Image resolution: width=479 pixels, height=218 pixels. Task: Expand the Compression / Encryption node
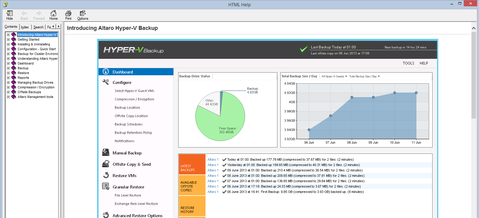(x=8, y=87)
